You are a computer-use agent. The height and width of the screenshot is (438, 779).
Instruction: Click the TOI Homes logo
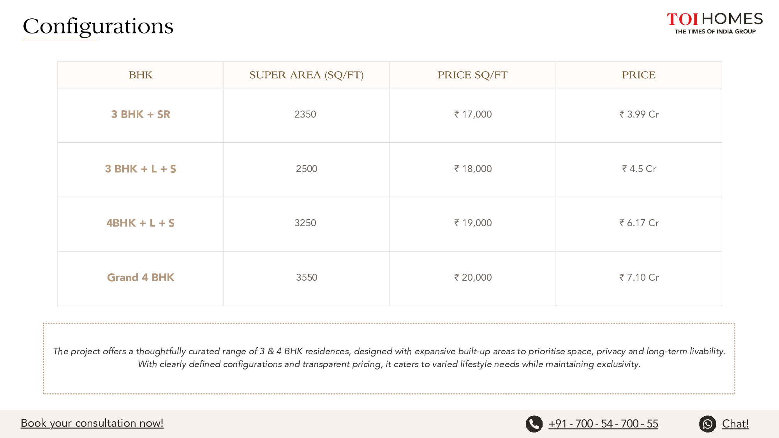click(715, 23)
